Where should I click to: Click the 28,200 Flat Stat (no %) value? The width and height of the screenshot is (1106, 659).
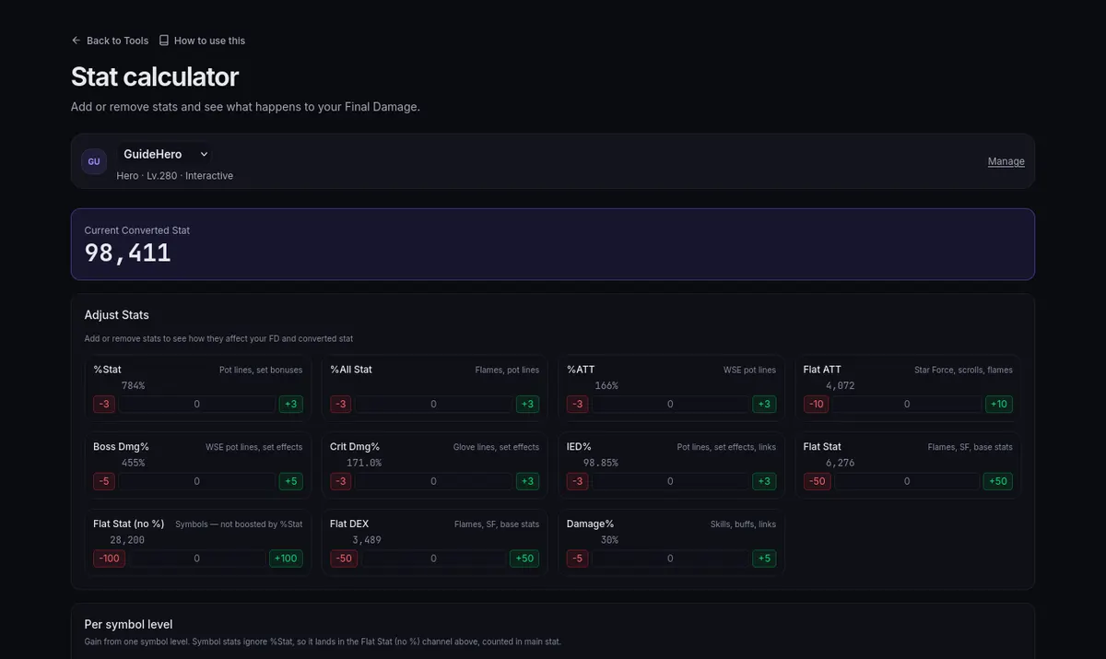coord(127,540)
